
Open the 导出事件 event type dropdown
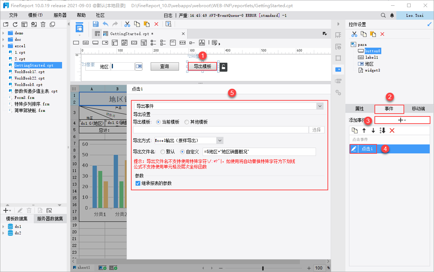(320, 106)
